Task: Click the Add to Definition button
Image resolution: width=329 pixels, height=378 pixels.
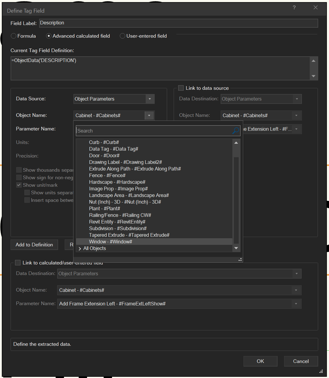Action: [34, 245]
